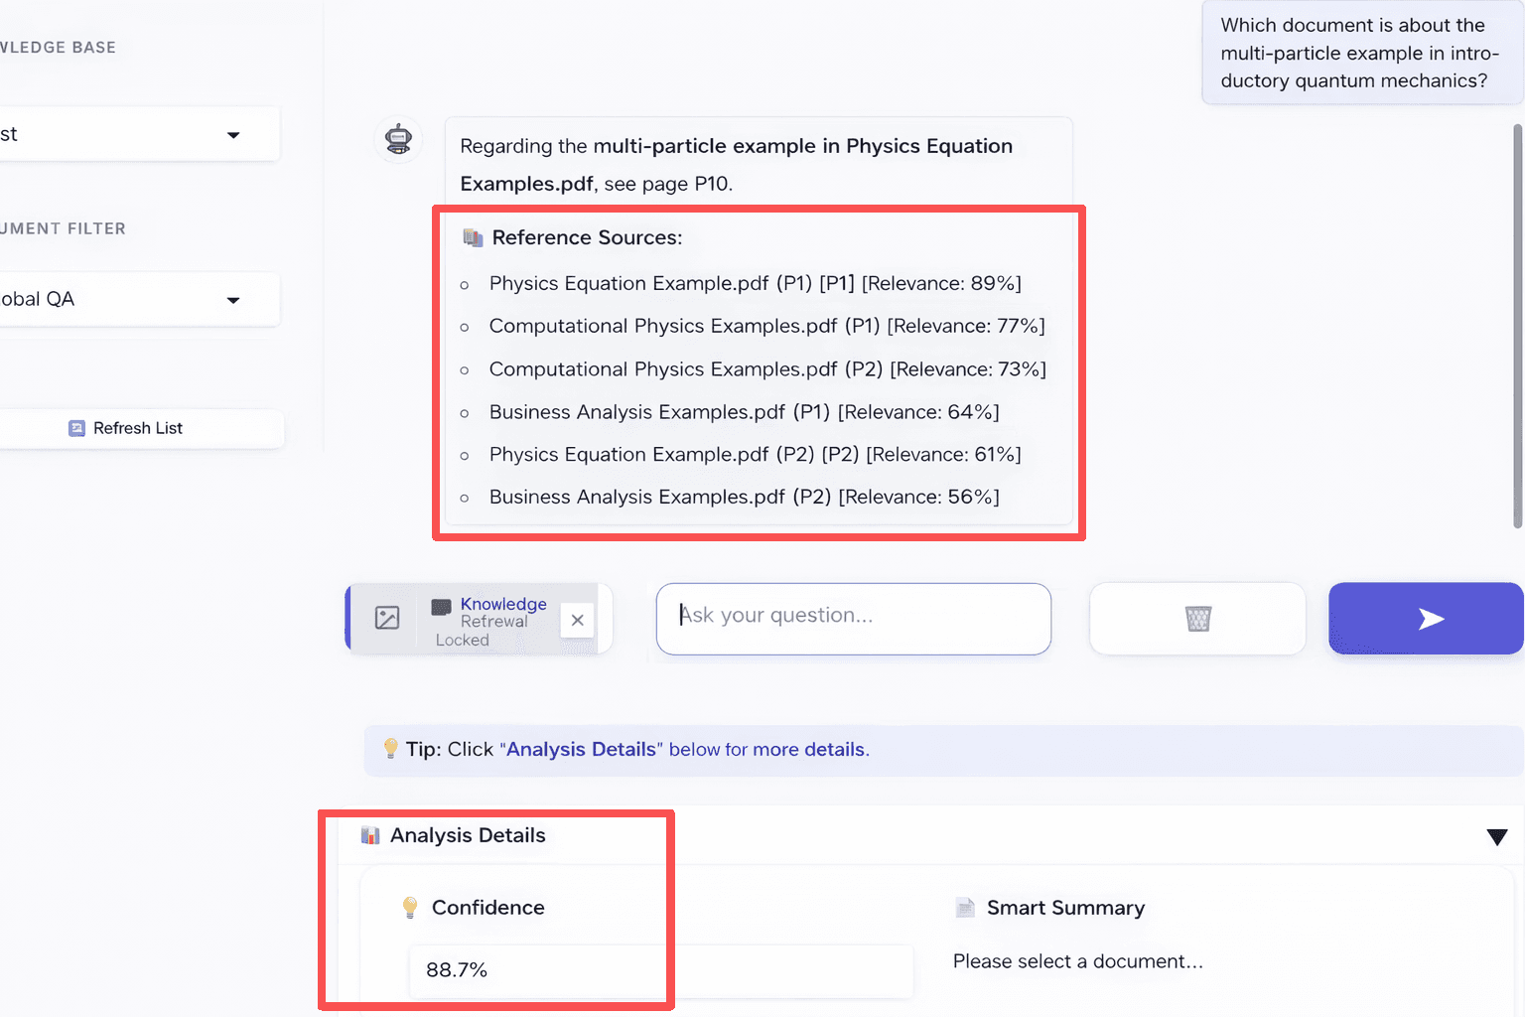
Task: Open the Knowledge Base dropdown
Action: 139,134
